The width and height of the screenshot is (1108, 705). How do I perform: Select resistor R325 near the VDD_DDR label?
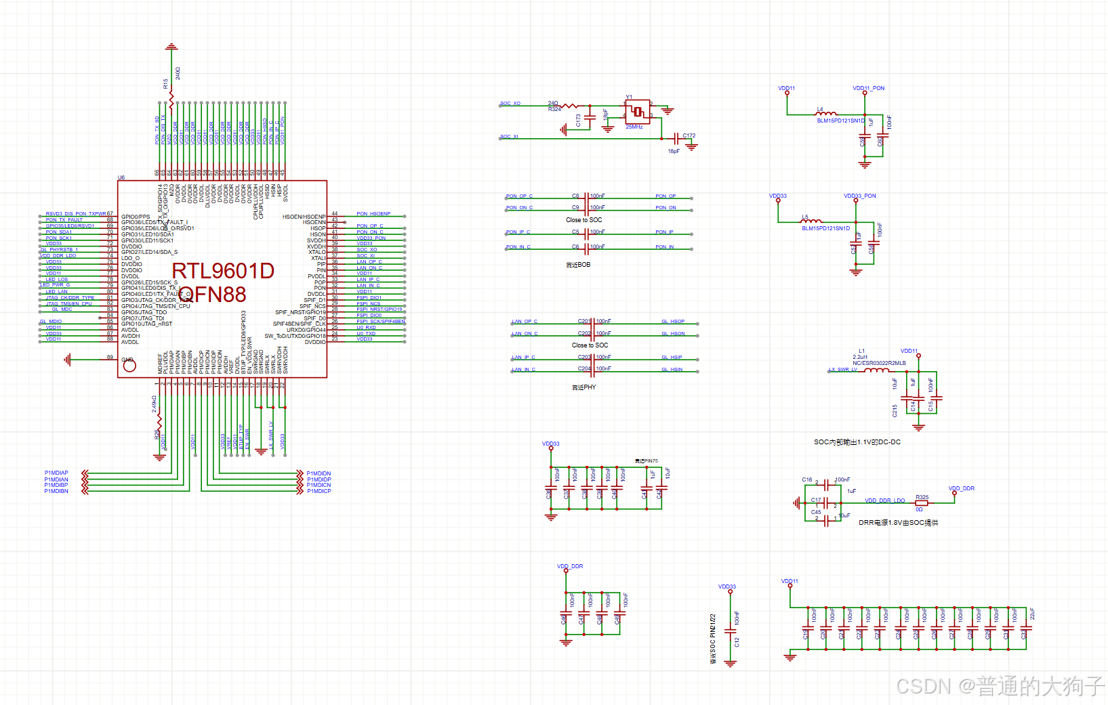tap(922, 503)
